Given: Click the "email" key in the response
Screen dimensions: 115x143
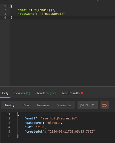Looking at the screenshot, I should (x=31, y=118).
